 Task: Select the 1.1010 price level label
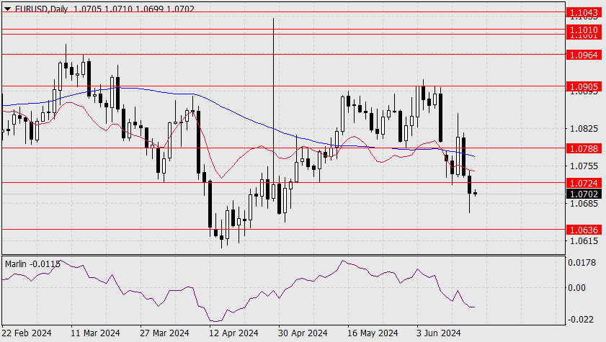[x=584, y=30]
